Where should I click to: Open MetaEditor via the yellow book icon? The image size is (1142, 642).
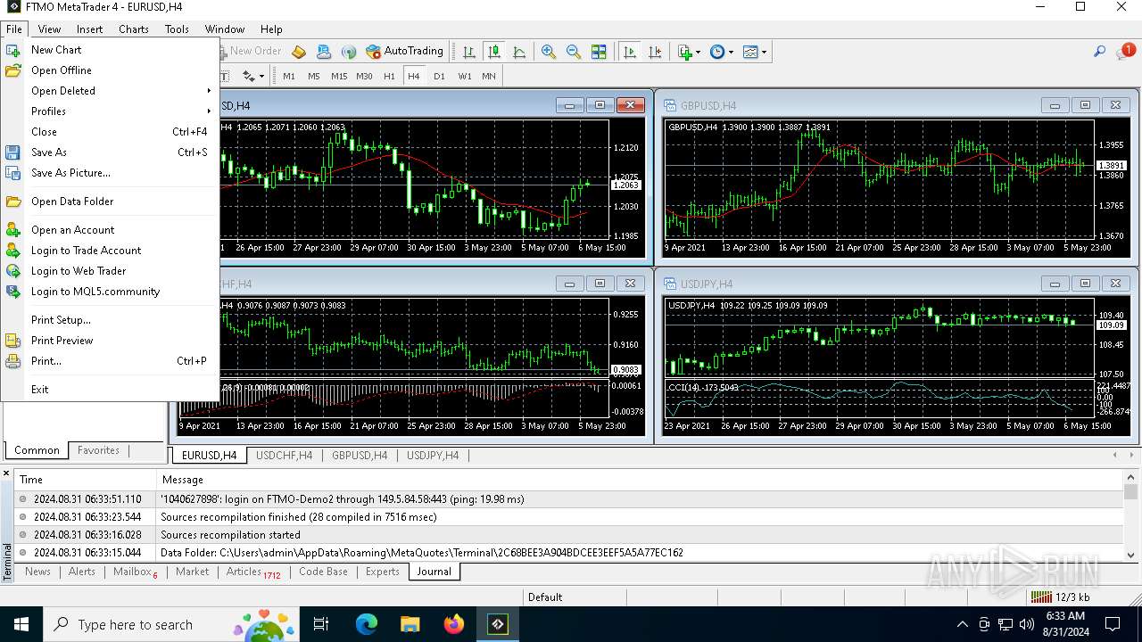click(299, 52)
